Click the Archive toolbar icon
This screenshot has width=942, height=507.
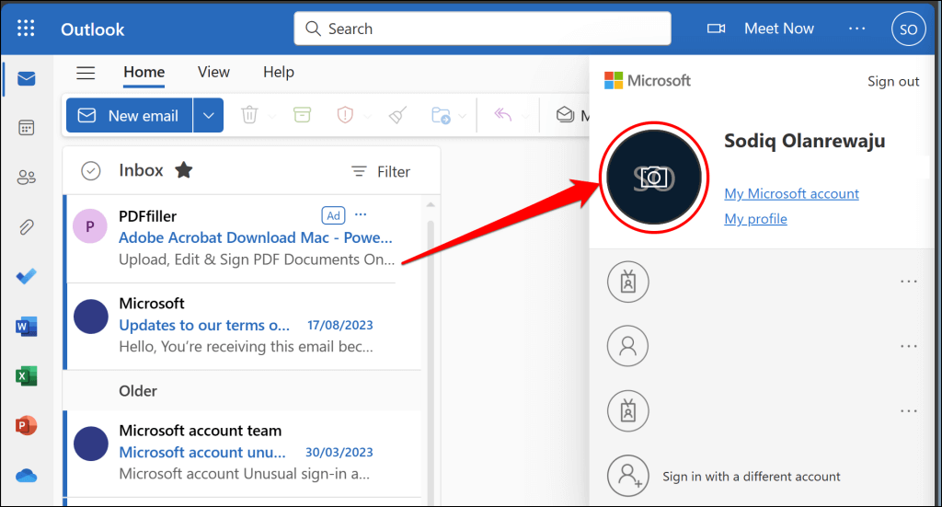point(302,115)
